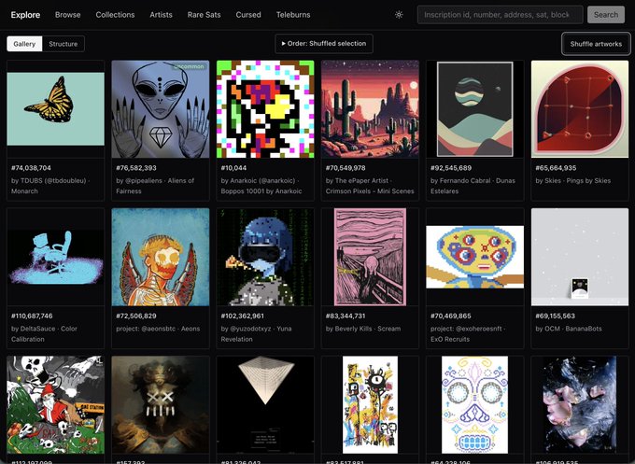
Task: Open the ExO Recruits pixel alien artwork
Action: pos(475,257)
